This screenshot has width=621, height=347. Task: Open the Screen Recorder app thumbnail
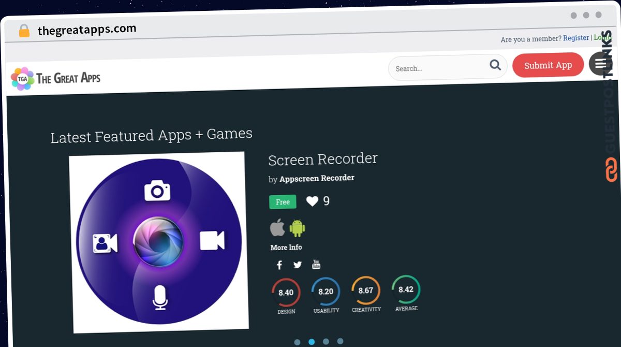tap(158, 241)
